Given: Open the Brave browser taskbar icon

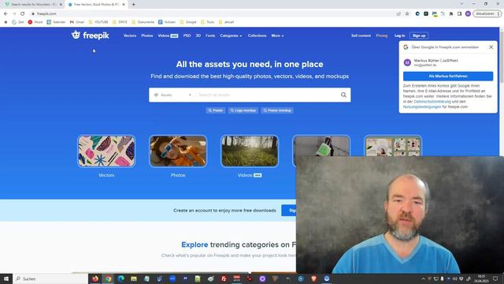Looking at the screenshot, I should click(313, 278).
